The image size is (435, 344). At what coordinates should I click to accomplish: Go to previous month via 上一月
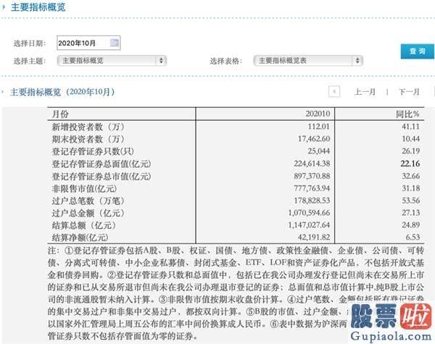[x=365, y=92]
